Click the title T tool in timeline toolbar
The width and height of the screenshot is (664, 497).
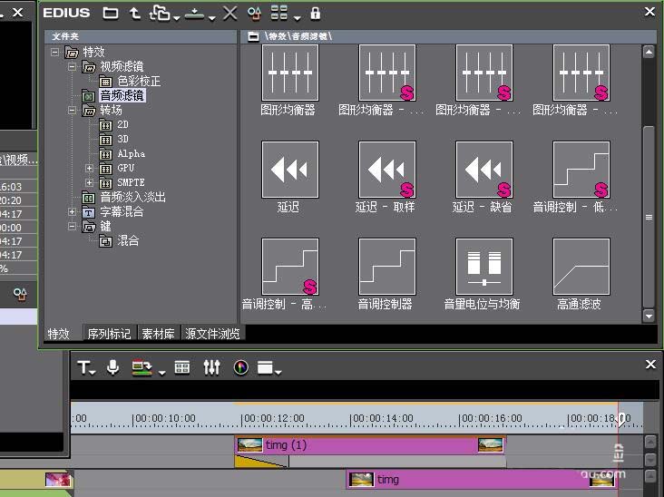[83, 367]
